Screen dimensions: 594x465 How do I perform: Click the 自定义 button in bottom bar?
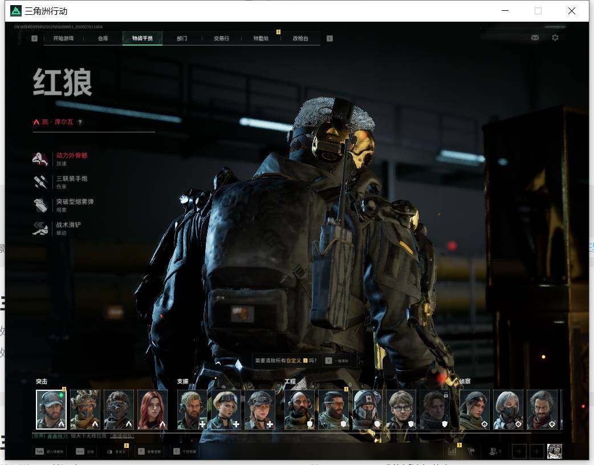click(x=116, y=451)
